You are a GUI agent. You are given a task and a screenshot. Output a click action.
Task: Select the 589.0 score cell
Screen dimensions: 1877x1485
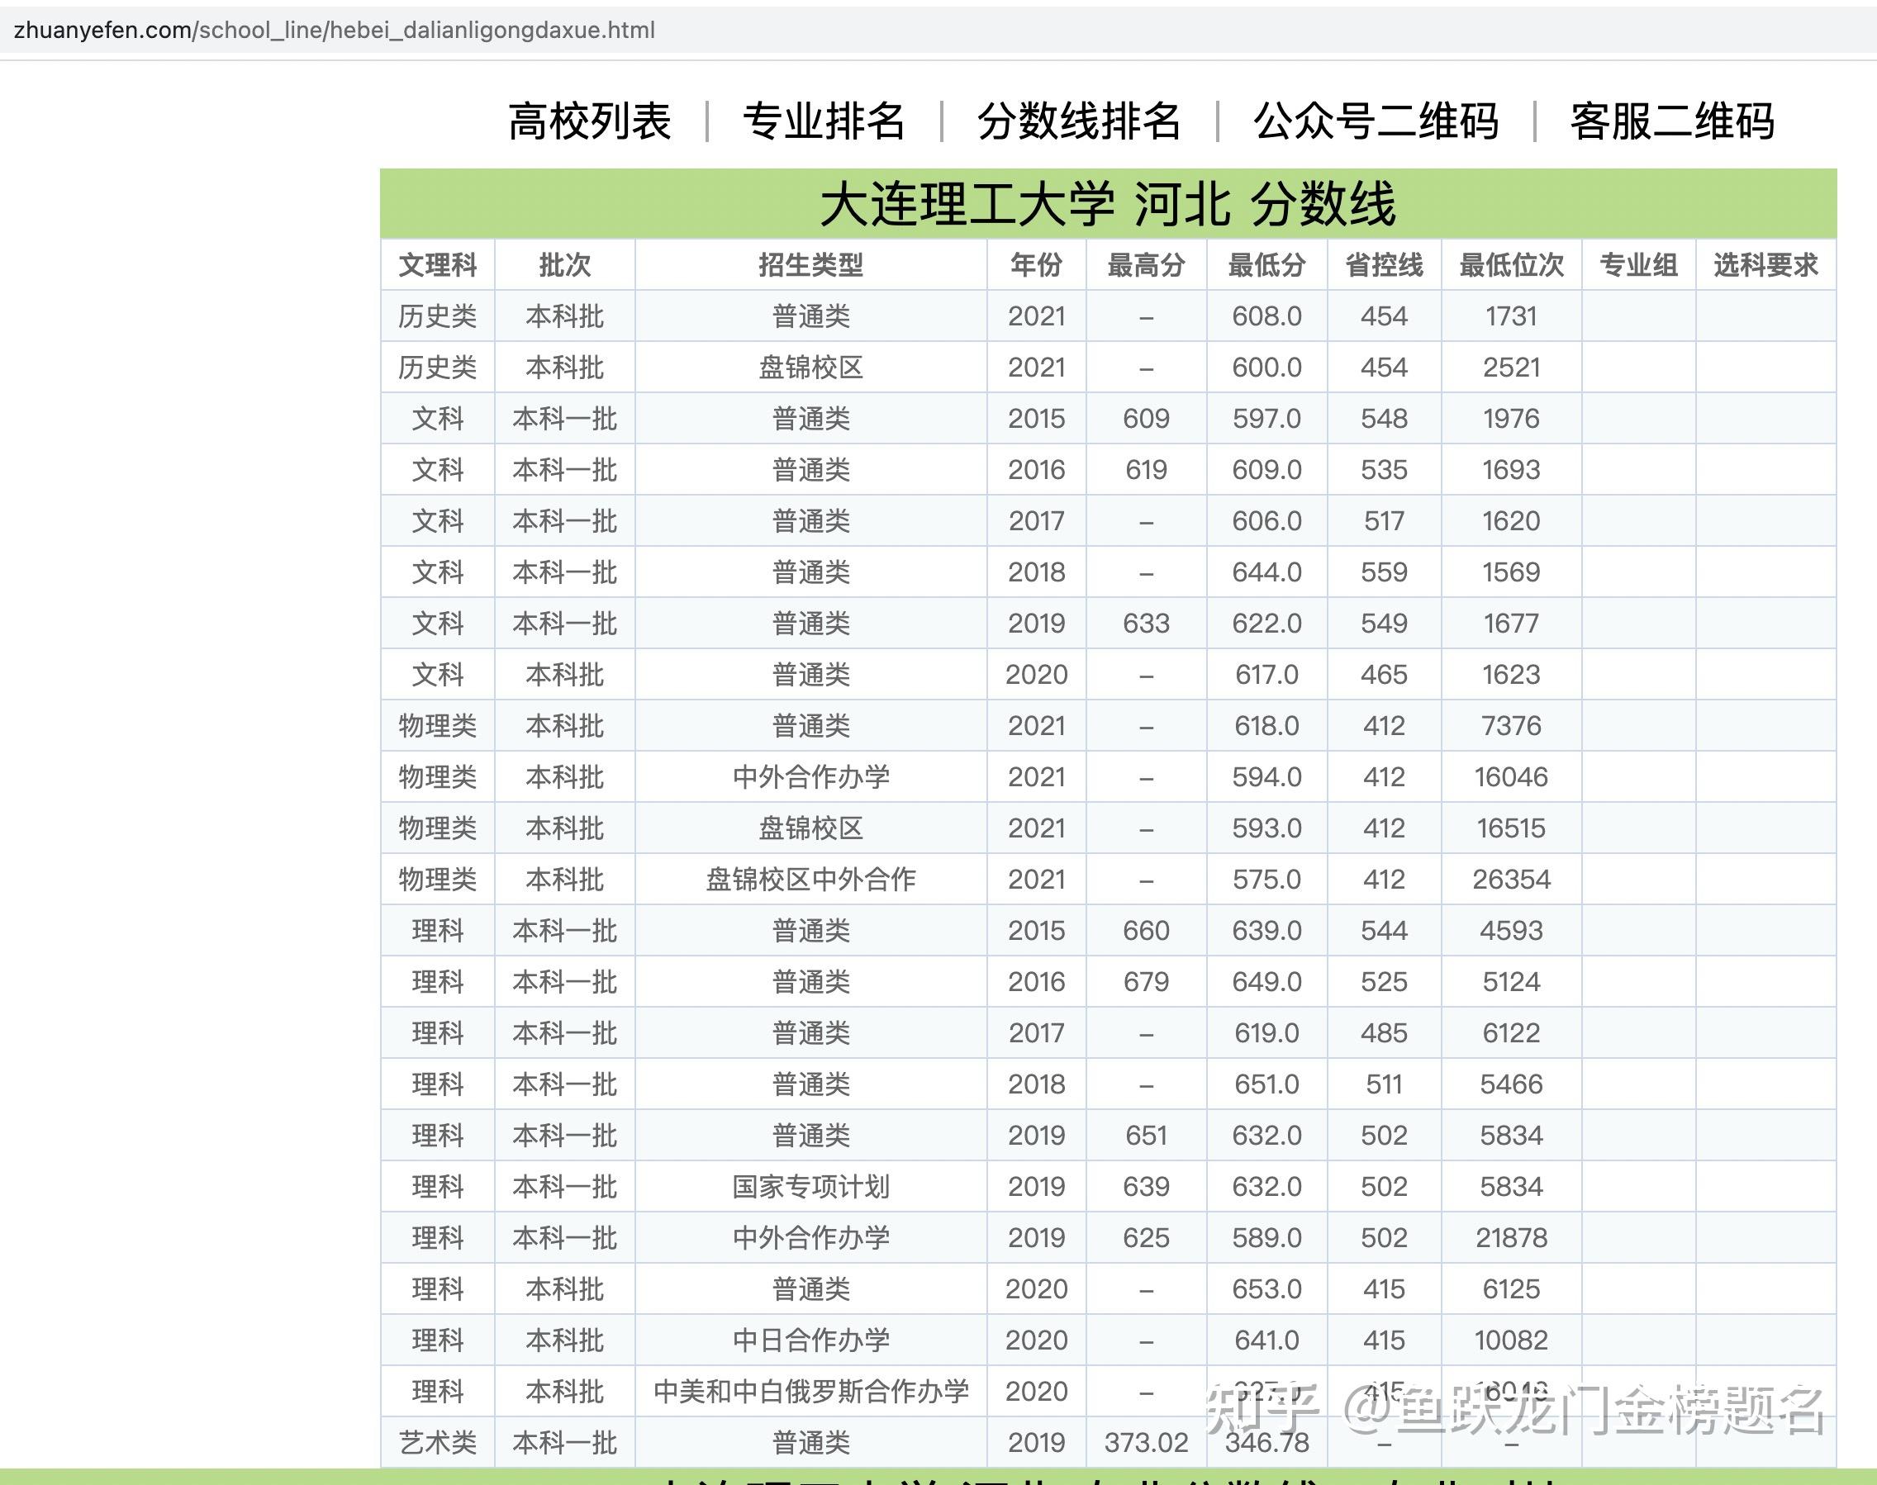pos(1266,1239)
